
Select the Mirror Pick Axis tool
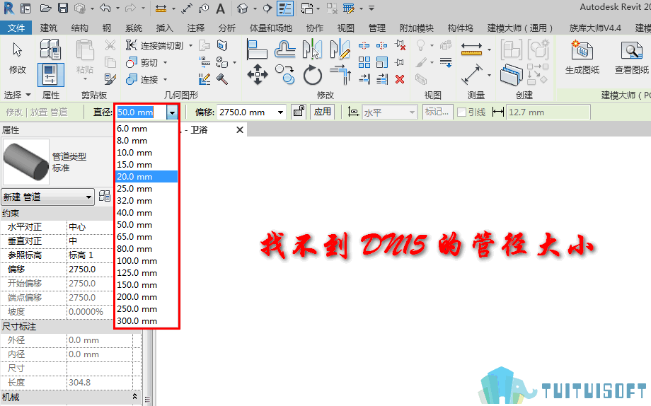click(312, 50)
